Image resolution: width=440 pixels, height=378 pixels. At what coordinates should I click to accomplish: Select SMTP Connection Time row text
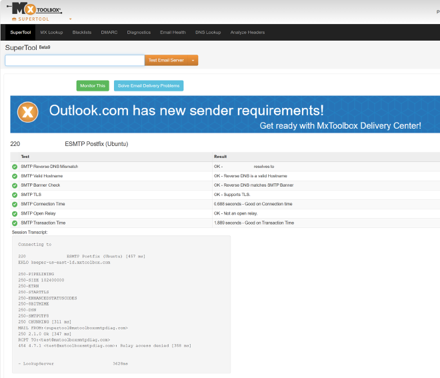click(x=43, y=204)
